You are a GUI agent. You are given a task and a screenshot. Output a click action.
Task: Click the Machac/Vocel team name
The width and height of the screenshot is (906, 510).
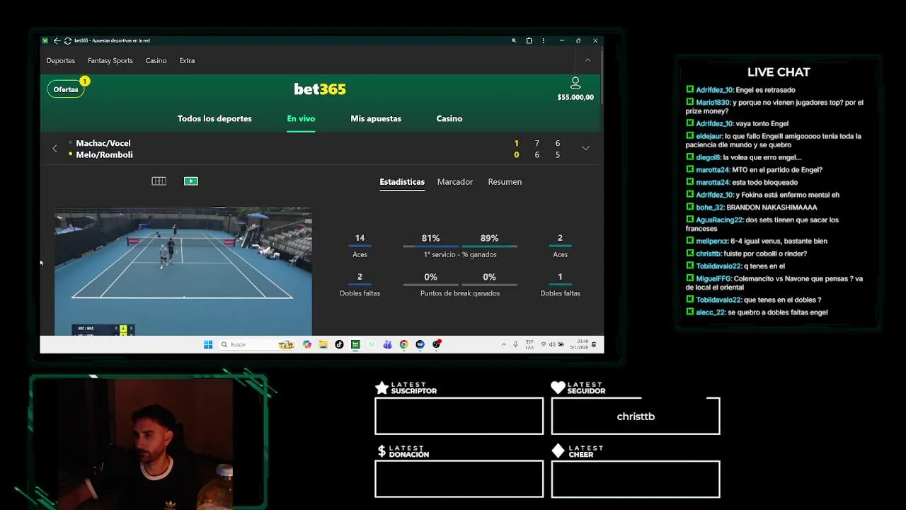[x=103, y=143]
